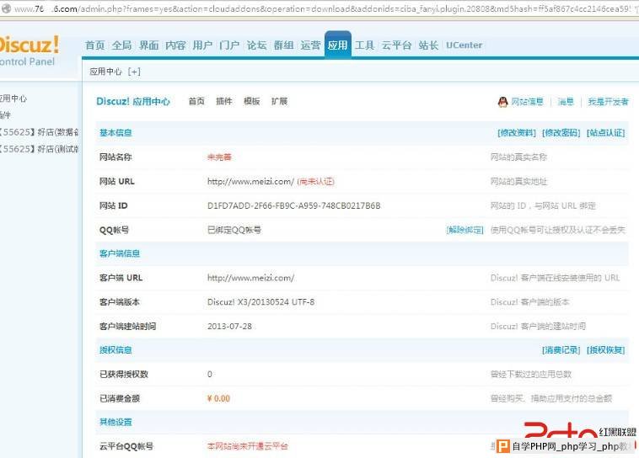This screenshot has height=458, width=639.
Task: Select the active 应用 tab
Action: (x=338, y=45)
